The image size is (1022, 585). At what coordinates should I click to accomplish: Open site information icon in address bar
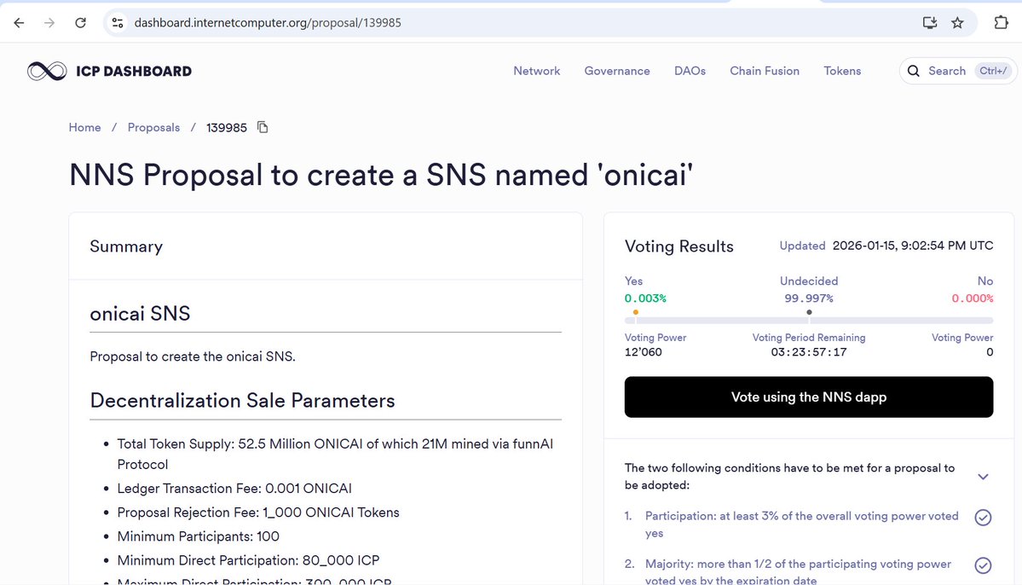tap(118, 23)
